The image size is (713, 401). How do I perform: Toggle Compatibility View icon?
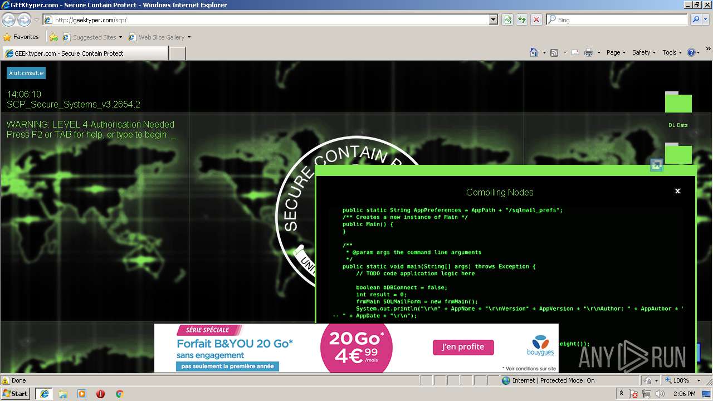[507, 20]
